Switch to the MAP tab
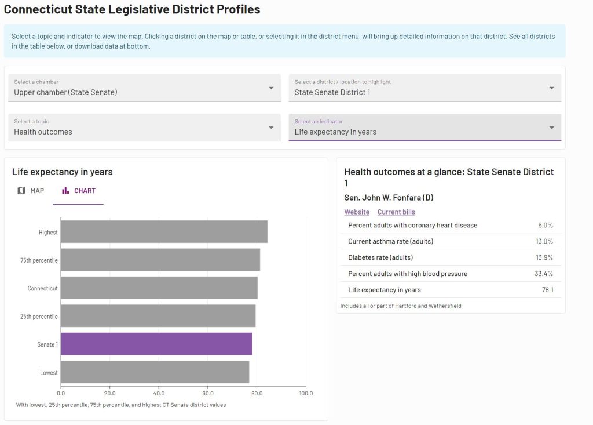This screenshot has width=593, height=425. pyautogui.click(x=31, y=191)
